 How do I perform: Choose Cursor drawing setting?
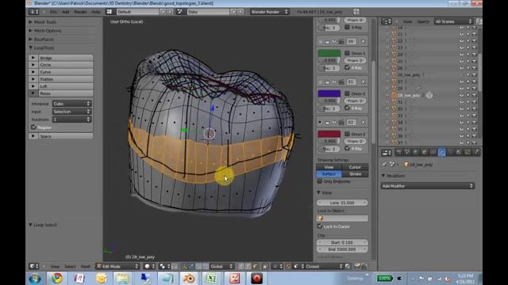(x=355, y=167)
